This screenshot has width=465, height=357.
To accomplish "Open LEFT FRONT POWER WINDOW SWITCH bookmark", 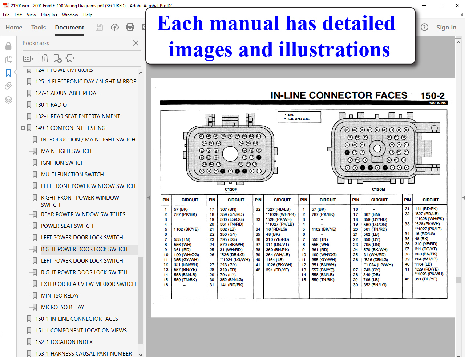I will click(88, 186).
